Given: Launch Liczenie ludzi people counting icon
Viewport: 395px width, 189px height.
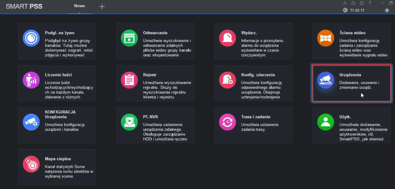Looking at the screenshot, I should coord(30,80).
